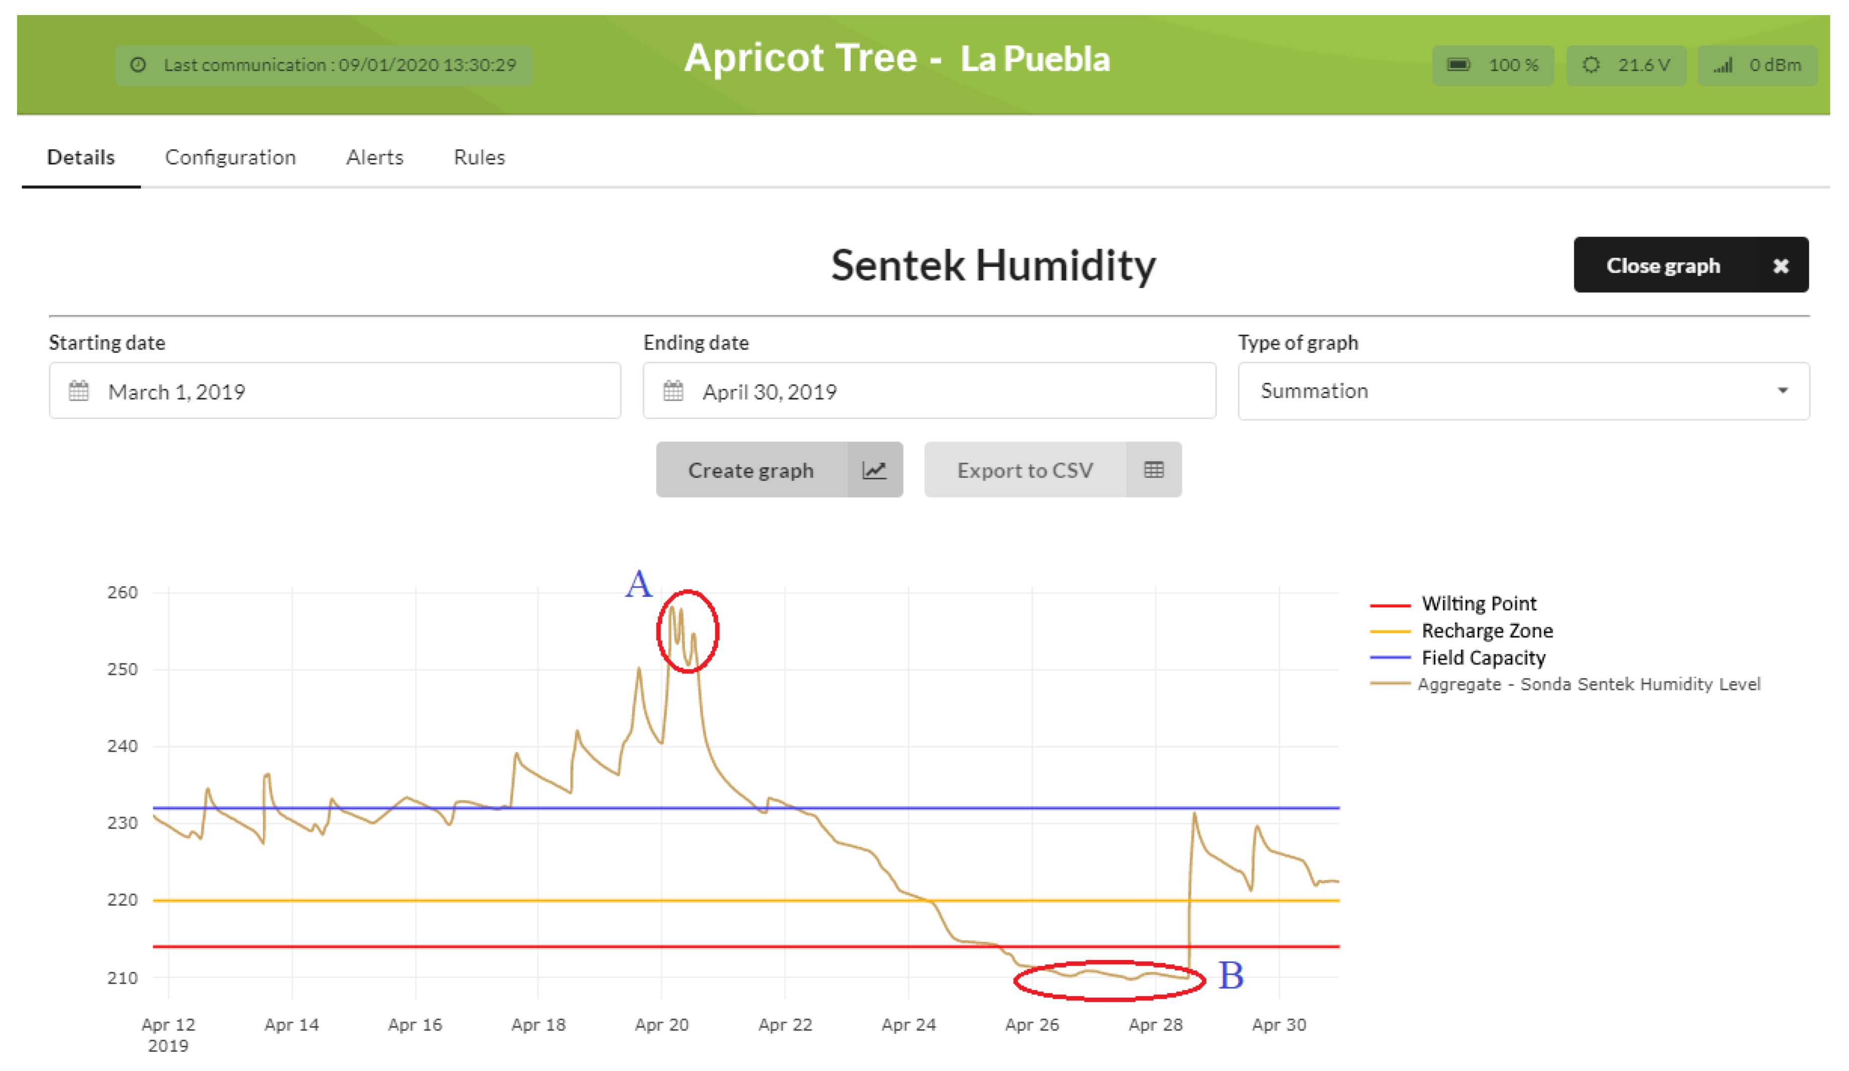The image size is (1849, 1071).
Task: Click Export to CSV button
Action: coord(1053,469)
